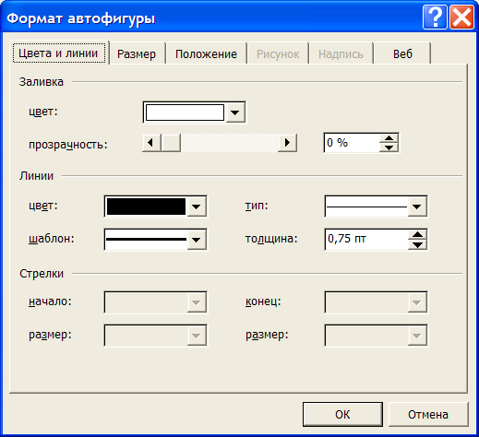The width and height of the screenshot is (479, 437).
Task: Click the transparency slider right arrow
Action: [x=287, y=143]
